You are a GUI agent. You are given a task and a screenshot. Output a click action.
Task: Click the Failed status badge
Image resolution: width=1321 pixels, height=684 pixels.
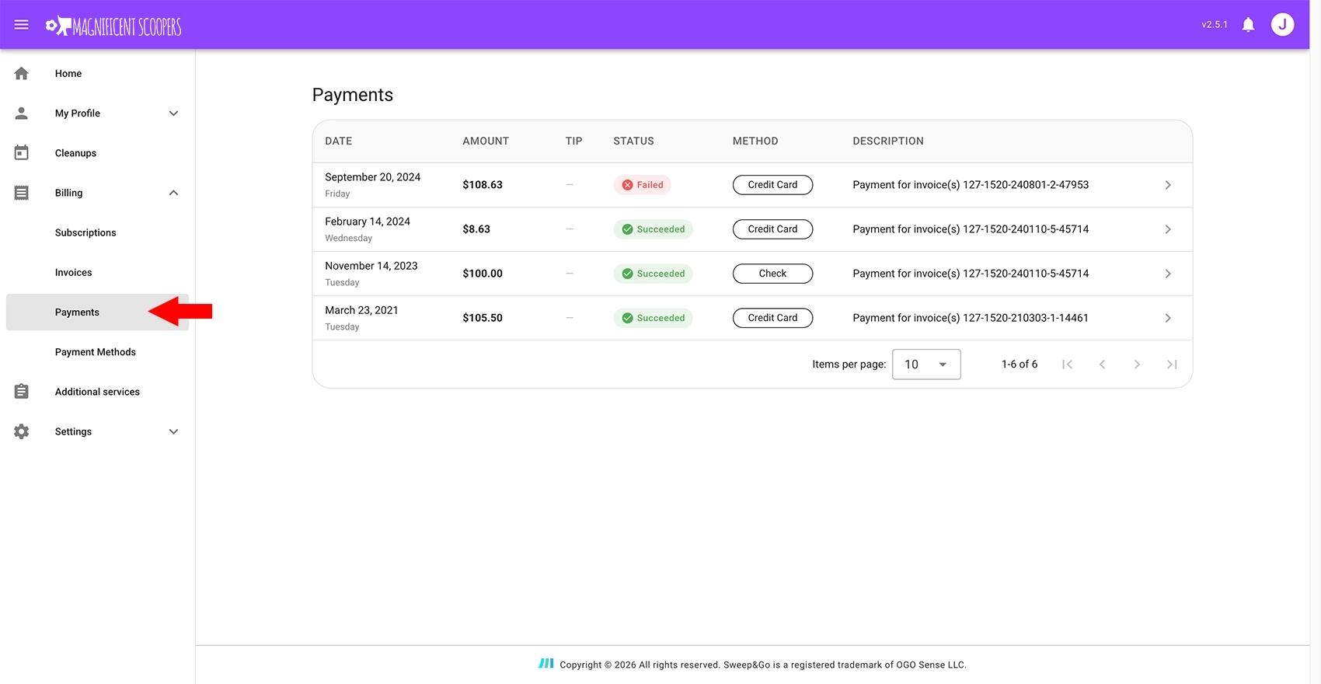(643, 185)
